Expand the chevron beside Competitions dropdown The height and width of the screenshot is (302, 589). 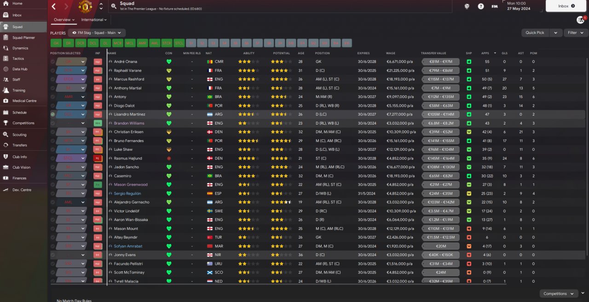(583, 293)
